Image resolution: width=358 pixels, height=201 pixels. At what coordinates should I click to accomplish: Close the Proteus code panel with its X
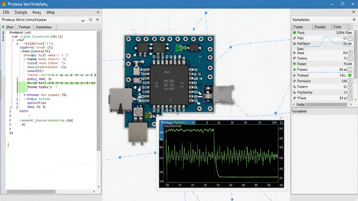(98, 20)
